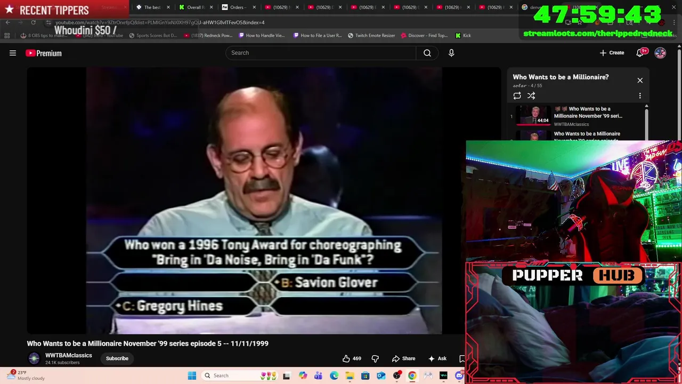The image size is (682, 384).
Task: Open Outlook from the taskbar
Action: [x=381, y=375]
